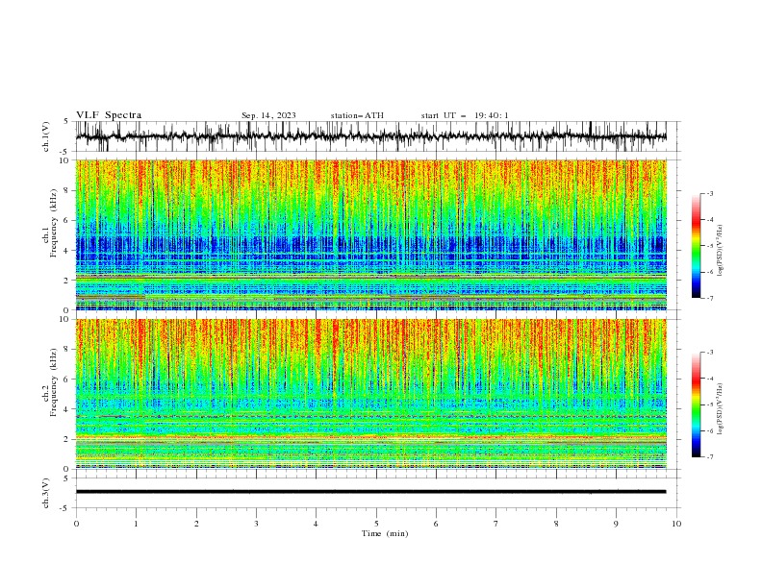
Task: Click the log(PSD) label beside ch.2 colorbar
Action: (721, 409)
